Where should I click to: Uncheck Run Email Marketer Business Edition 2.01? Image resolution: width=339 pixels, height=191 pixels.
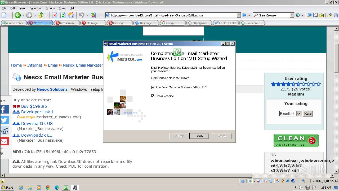[153, 87]
